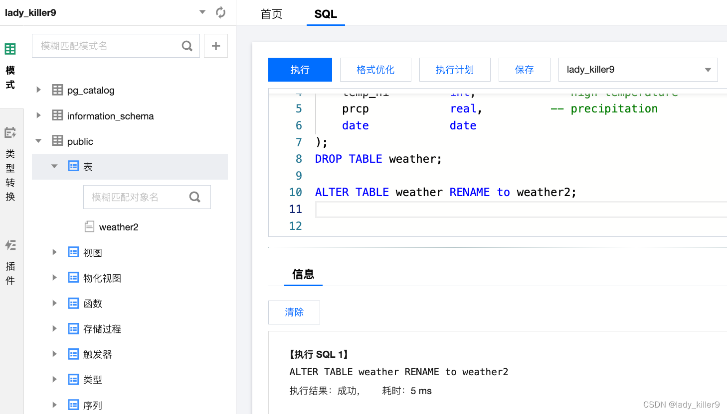Switch to the SQL tab
This screenshot has width=727, height=414.
[x=326, y=14]
